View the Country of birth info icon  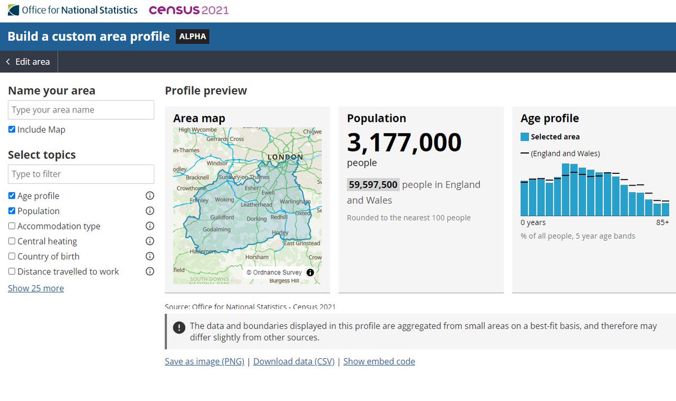coord(149,256)
